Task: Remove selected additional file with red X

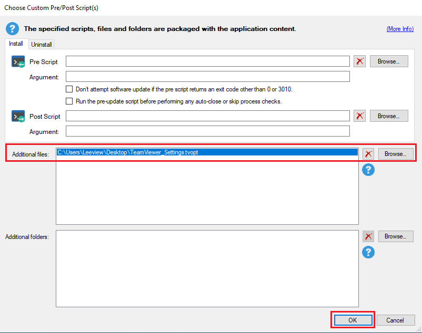Action: click(368, 154)
